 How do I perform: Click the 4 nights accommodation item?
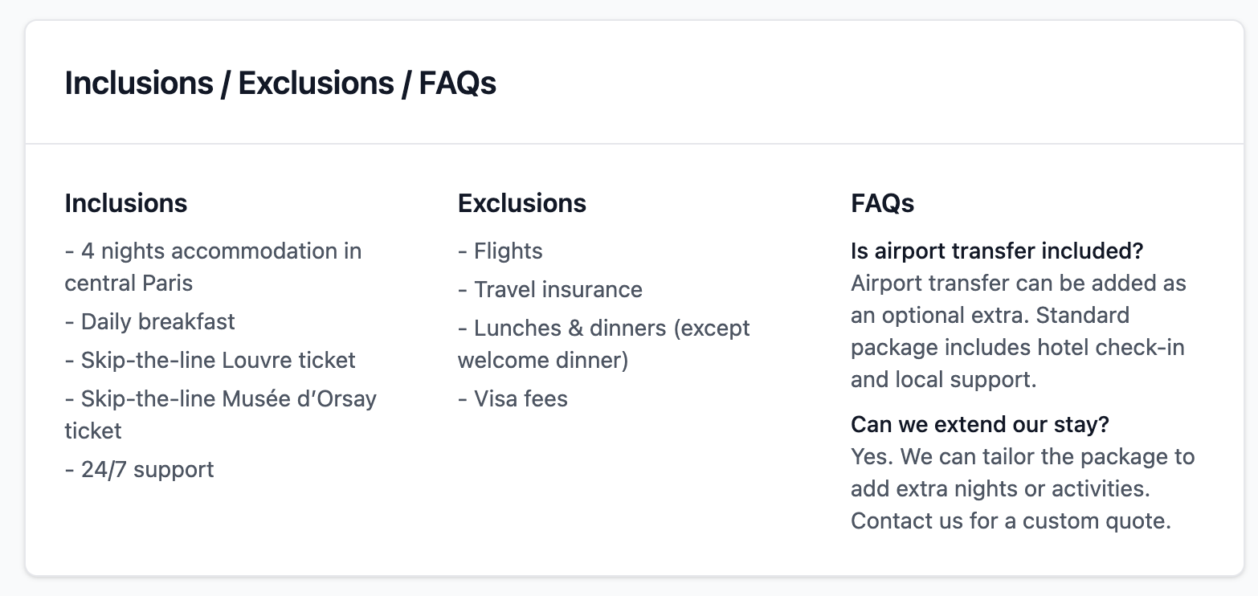tap(214, 267)
